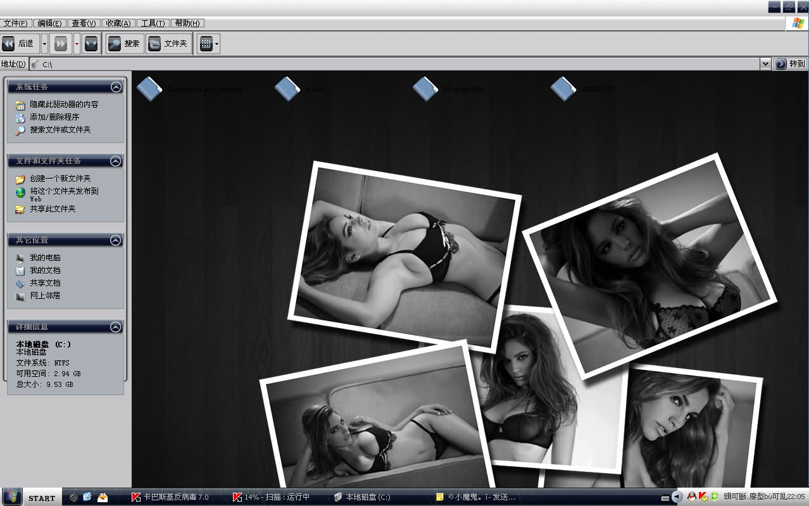Click in the address bar C:\ field
The width and height of the screenshot is (809, 506).
click(x=380, y=64)
